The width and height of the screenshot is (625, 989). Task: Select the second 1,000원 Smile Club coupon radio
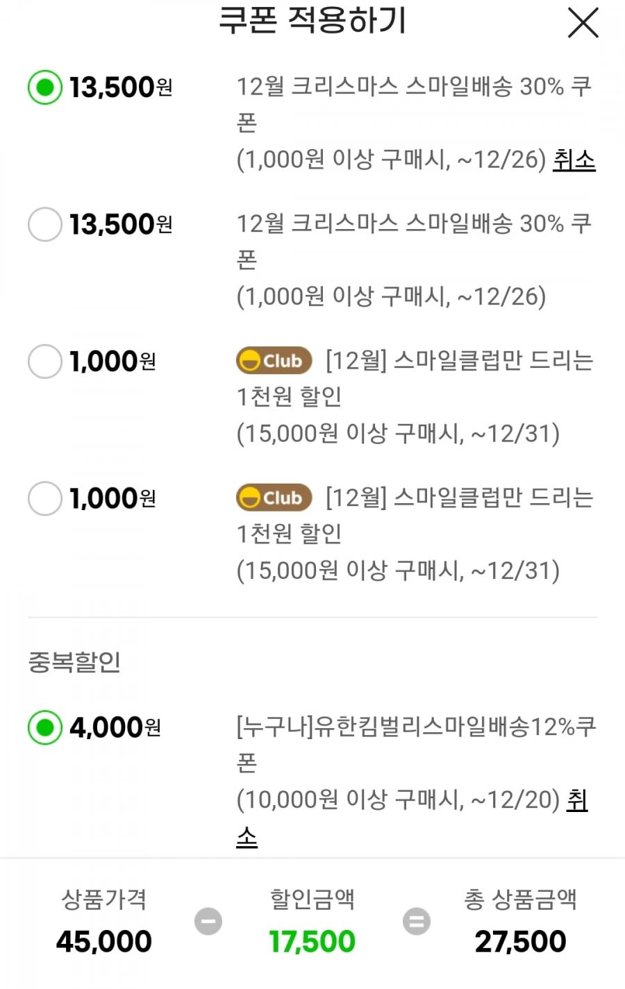coord(45,498)
